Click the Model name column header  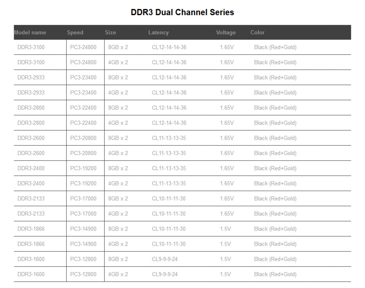[x=30, y=33]
